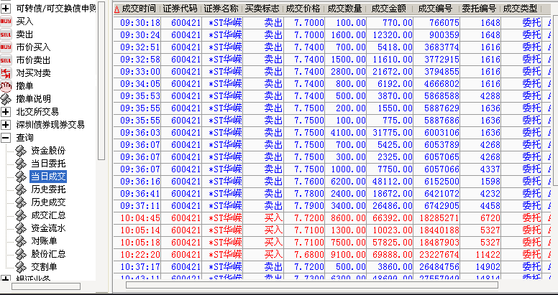Select 对账单 under 查询
This screenshot has height=295, width=558.
coord(44,241)
